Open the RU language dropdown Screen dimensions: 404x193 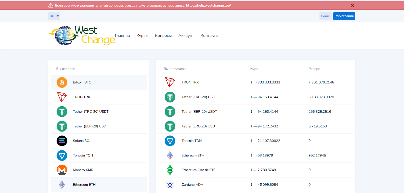tap(54, 16)
